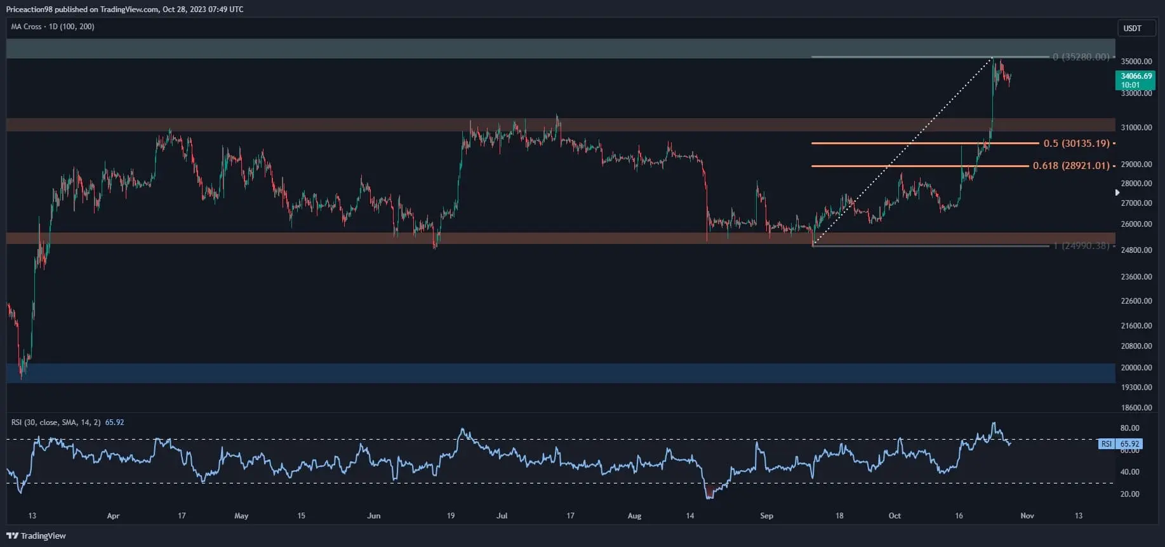Click the Sep label on time axis
Screen dimensions: 1165x547
[x=766, y=516]
